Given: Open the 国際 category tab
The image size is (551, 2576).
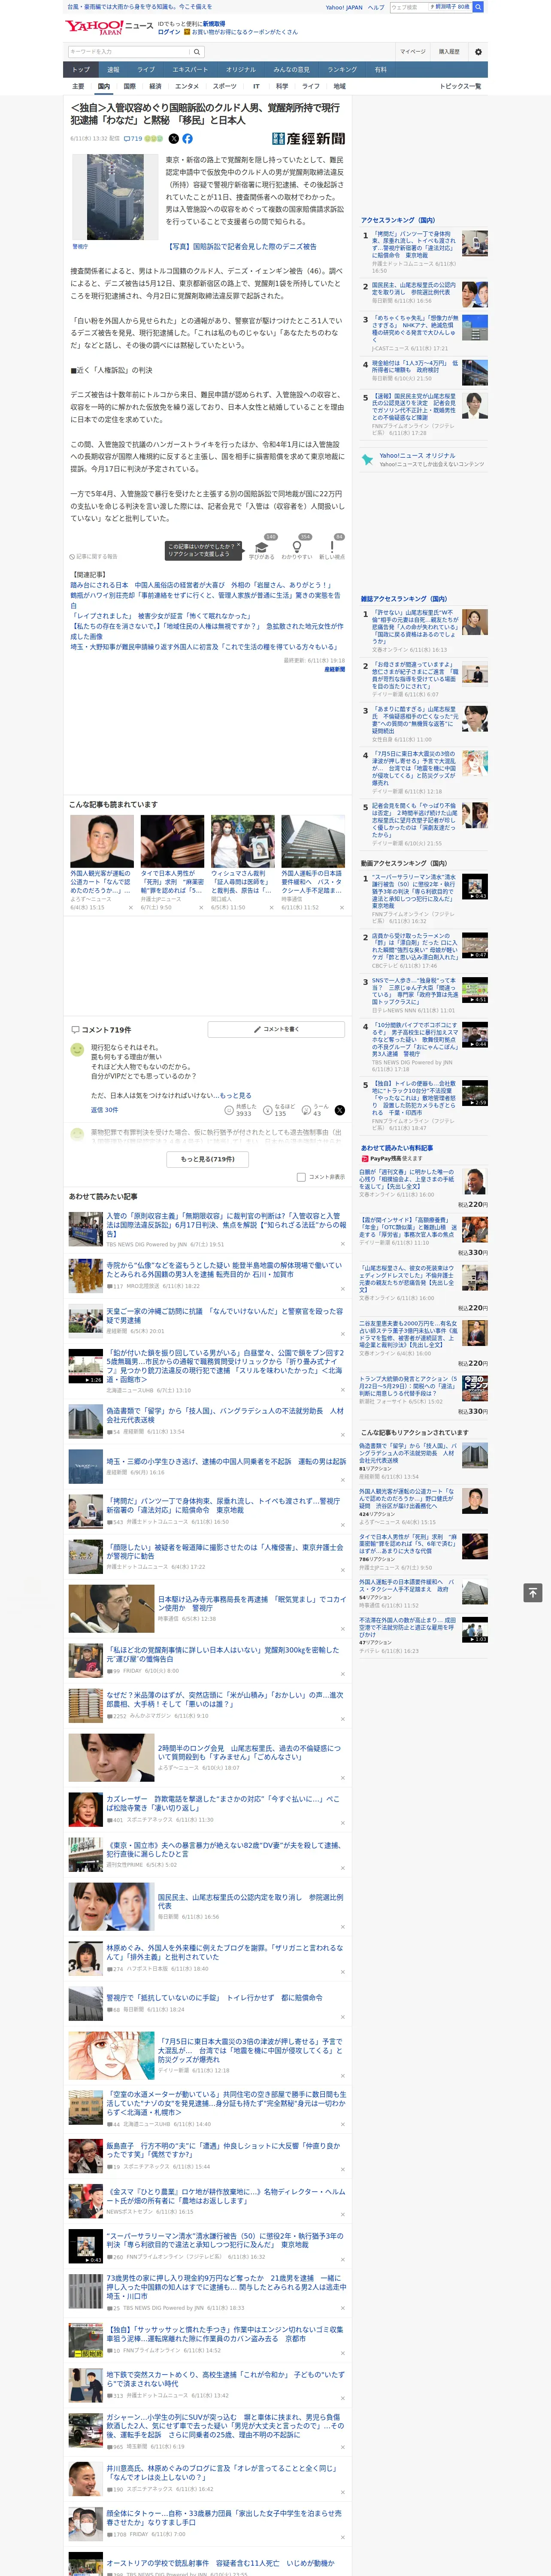Looking at the screenshot, I should (129, 86).
